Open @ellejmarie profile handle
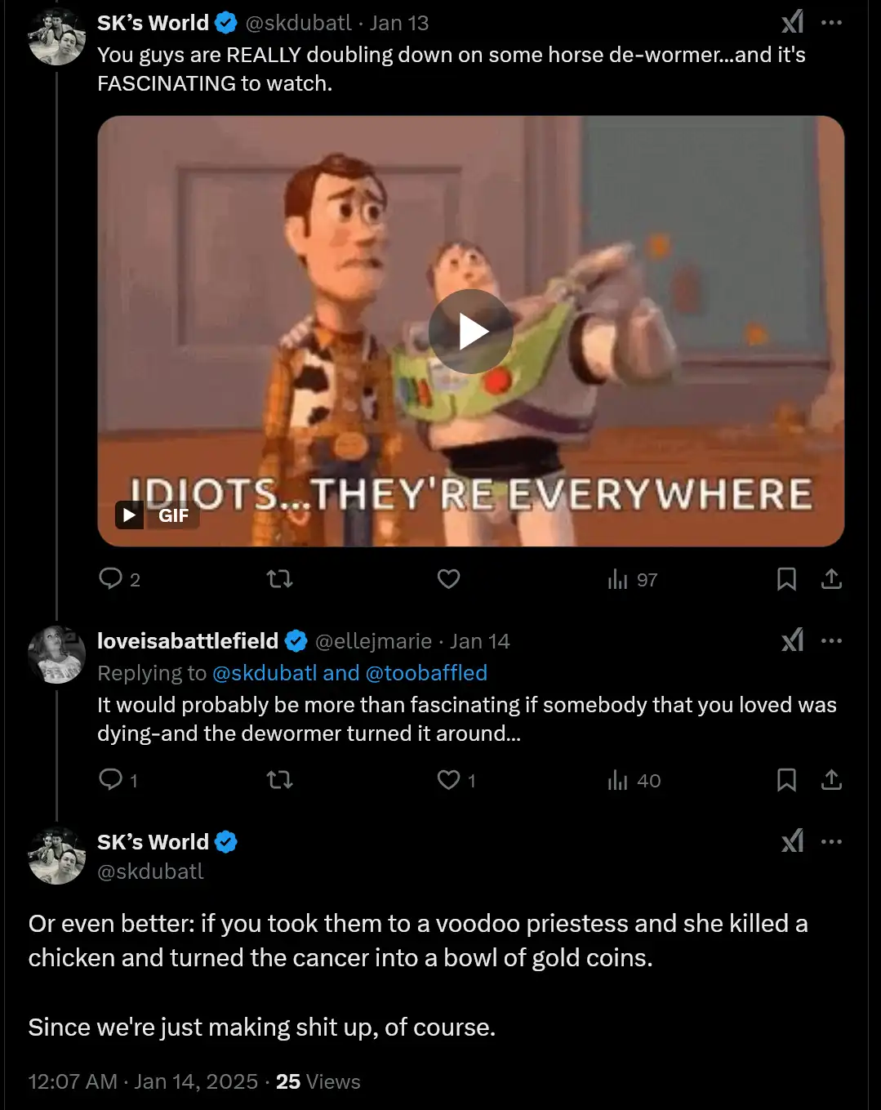The width and height of the screenshot is (881, 1110). click(x=373, y=641)
